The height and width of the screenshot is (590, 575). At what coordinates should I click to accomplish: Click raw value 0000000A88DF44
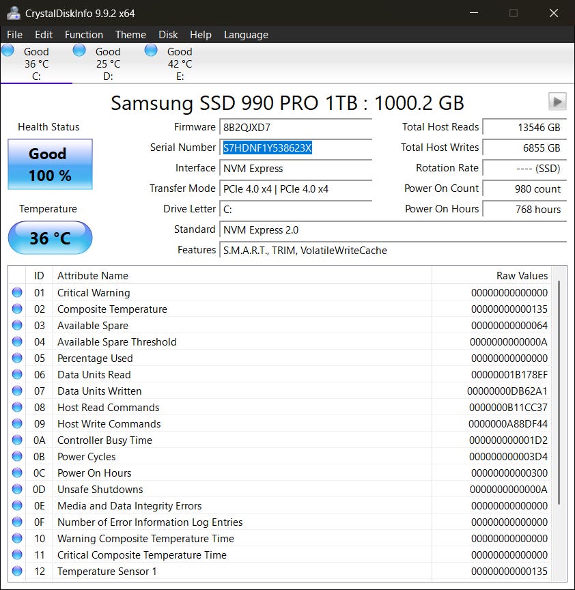pyautogui.click(x=507, y=423)
